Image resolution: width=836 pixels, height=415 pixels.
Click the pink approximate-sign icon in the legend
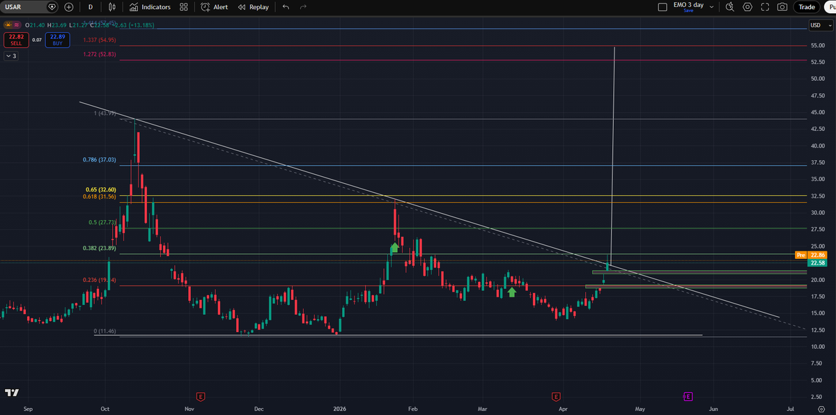click(x=17, y=25)
